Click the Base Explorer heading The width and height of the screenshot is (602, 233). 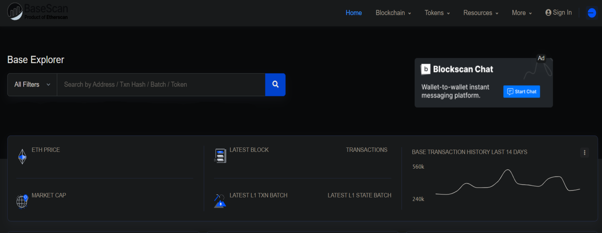[36, 60]
